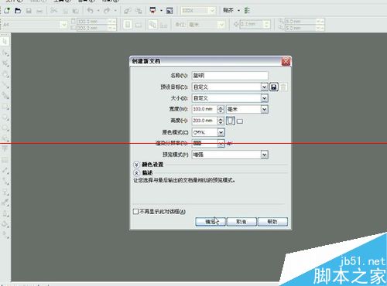Select the Zoom tool in toolbox
The width and height of the screenshot is (387, 286).
point(5,74)
